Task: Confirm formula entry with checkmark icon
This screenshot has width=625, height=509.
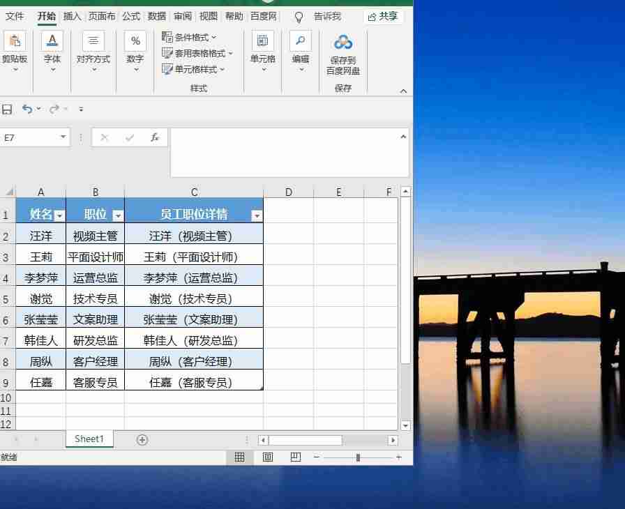Action: [130, 138]
